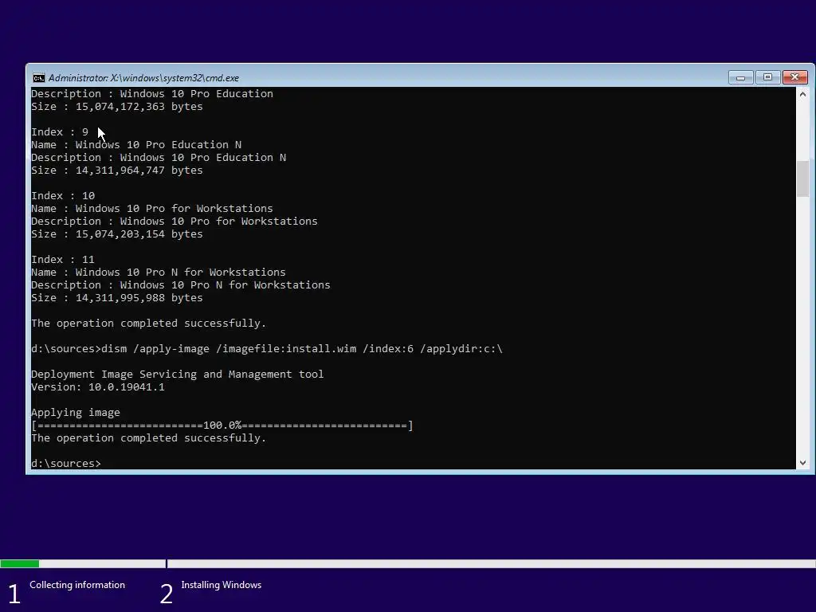Click 'Size : 15,074,172,363 bytes' line
The width and height of the screenshot is (816, 612).
click(117, 107)
